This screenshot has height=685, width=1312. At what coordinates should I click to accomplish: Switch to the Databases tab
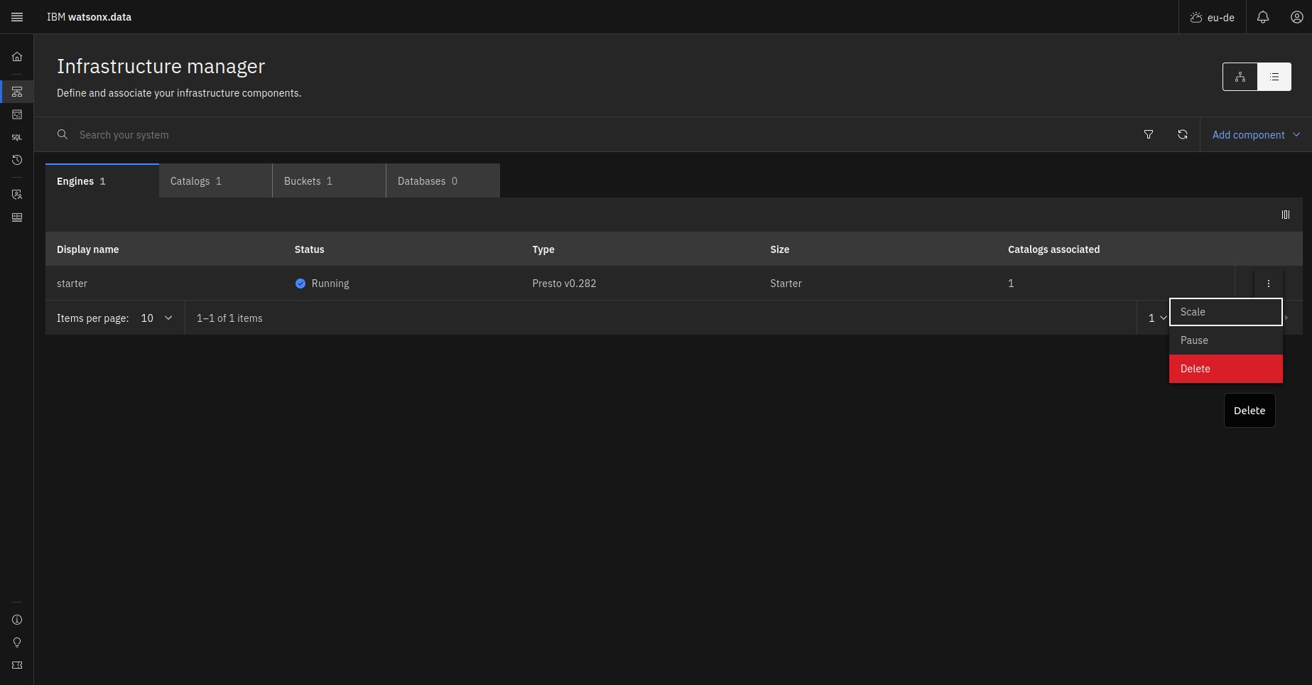pyautogui.click(x=443, y=181)
